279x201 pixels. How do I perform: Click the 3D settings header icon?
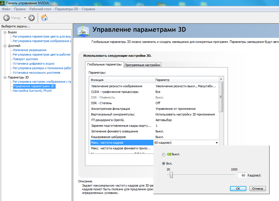coord(83,31)
